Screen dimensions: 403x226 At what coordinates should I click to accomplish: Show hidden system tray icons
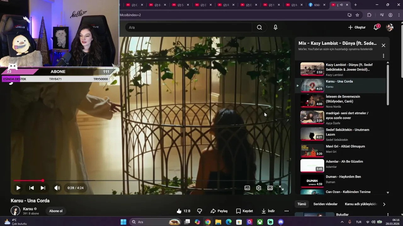pyautogui.click(x=342, y=222)
